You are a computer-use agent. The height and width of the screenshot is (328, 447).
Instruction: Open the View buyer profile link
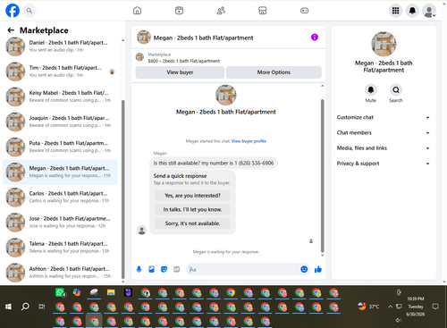249,141
